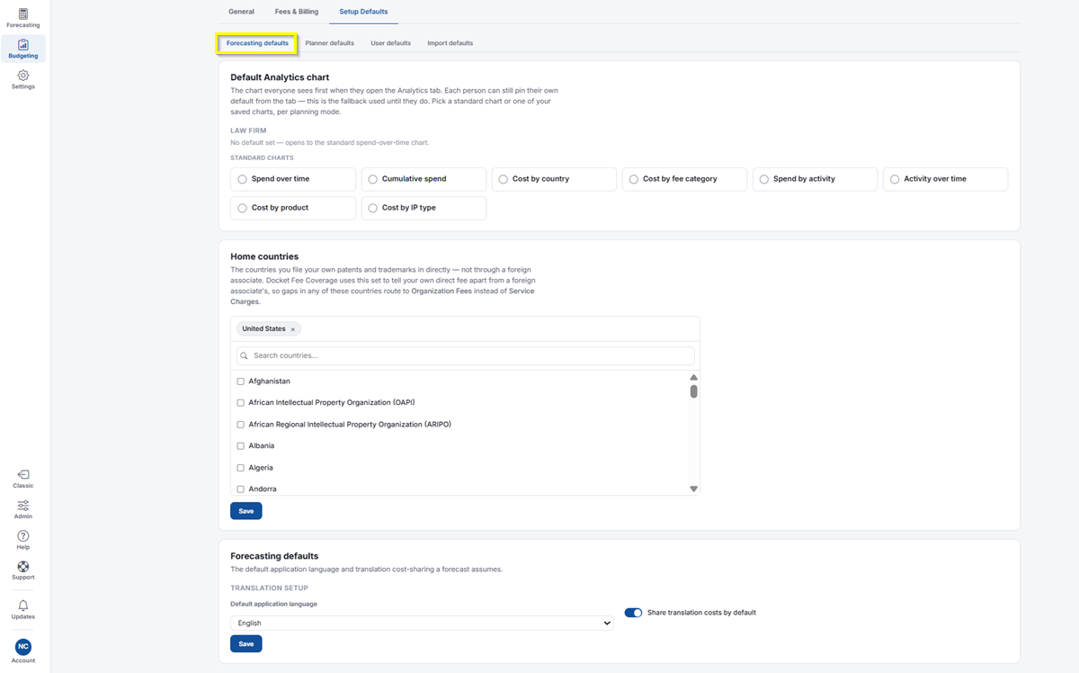Open the Help question mark icon
This screenshot has width=1079, height=673.
tap(23, 540)
